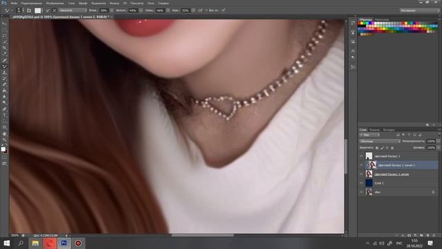Click clean brush after each stroke icon
This screenshot has height=249, width=442.
(x=54, y=10)
